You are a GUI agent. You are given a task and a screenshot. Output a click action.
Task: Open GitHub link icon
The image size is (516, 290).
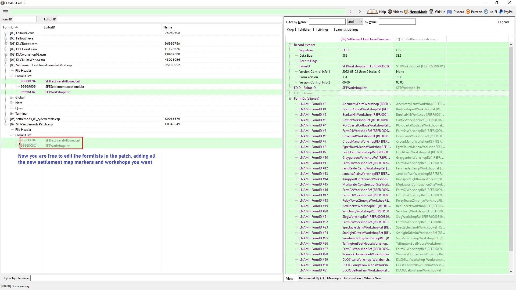431,12
